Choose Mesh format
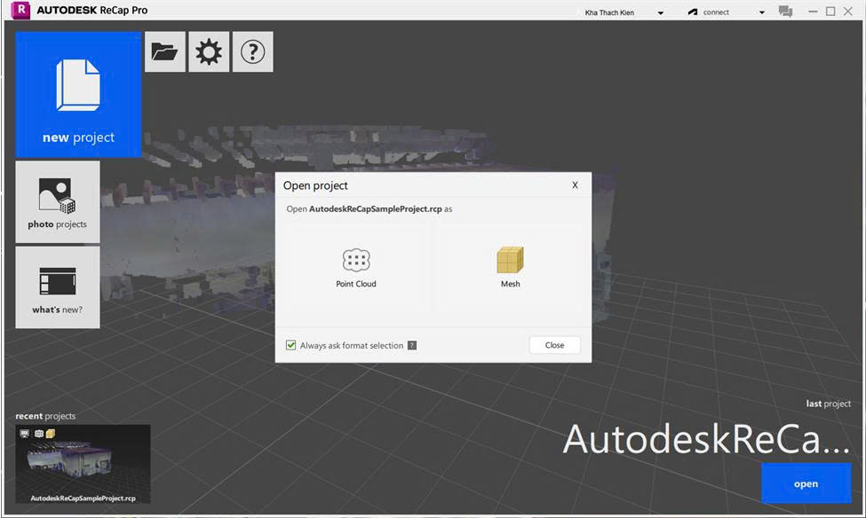The height and width of the screenshot is (518, 866). [511, 269]
